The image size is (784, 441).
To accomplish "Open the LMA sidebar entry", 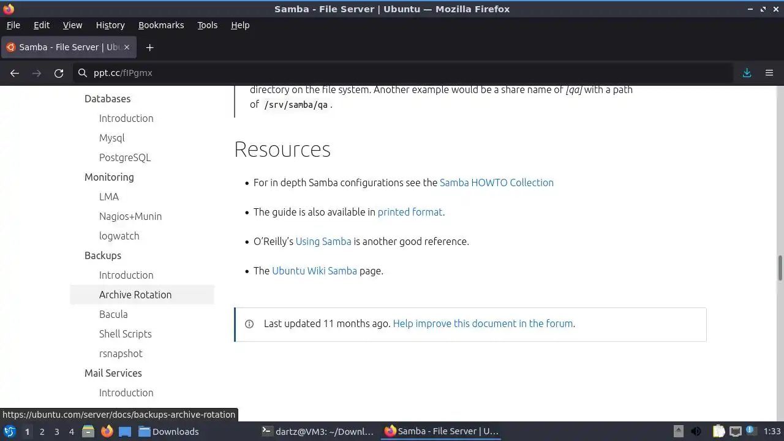I will (109, 197).
